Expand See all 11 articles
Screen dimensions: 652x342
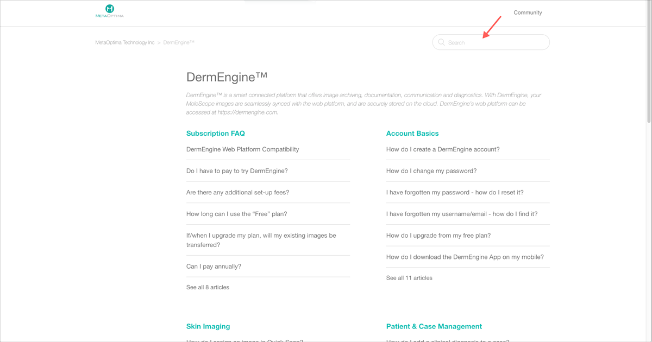409,278
